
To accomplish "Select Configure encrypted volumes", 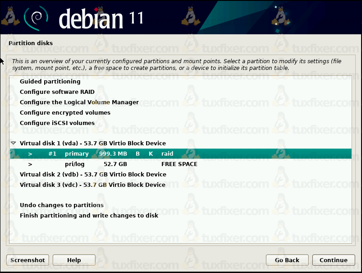I will pyautogui.click(x=65, y=113).
